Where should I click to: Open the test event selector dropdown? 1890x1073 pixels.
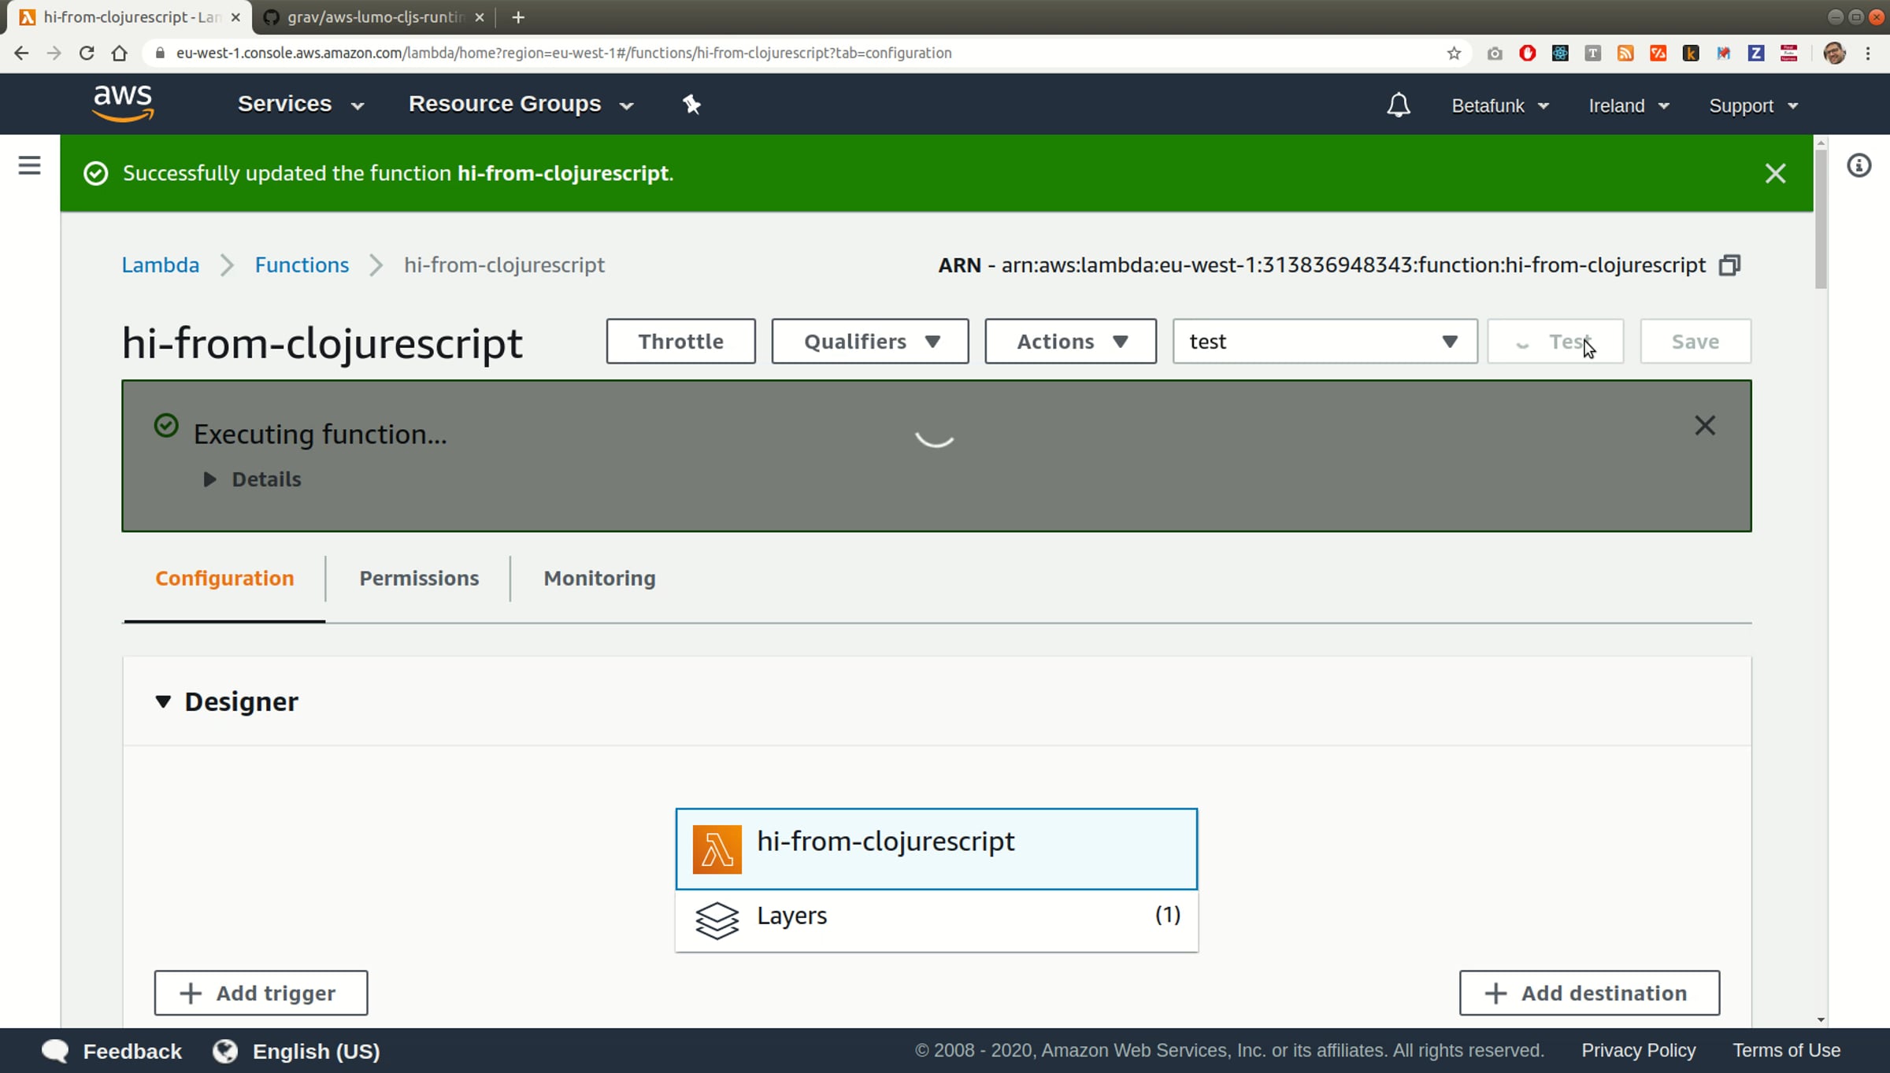[1325, 341]
